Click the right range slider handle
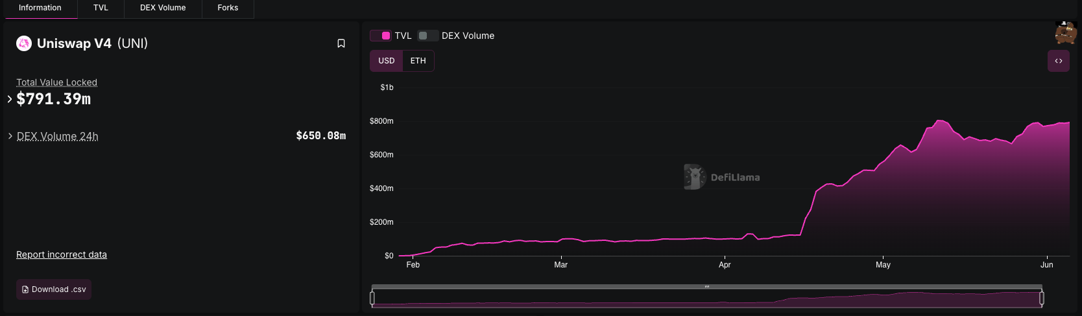Screen dimensions: 1082x316 (x=1042, y=298)
